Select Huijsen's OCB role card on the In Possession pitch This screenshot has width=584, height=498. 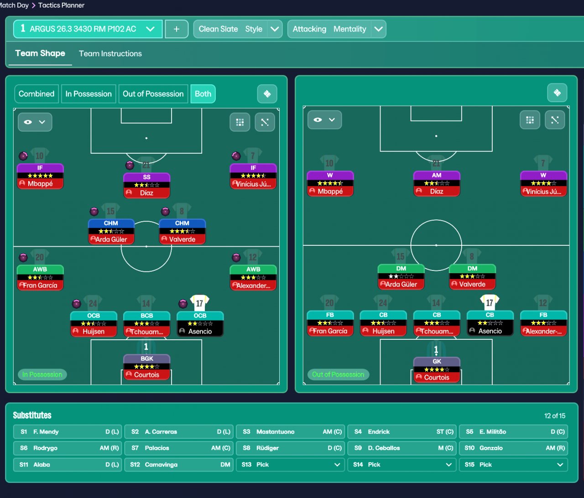click(x=94, y=324)
